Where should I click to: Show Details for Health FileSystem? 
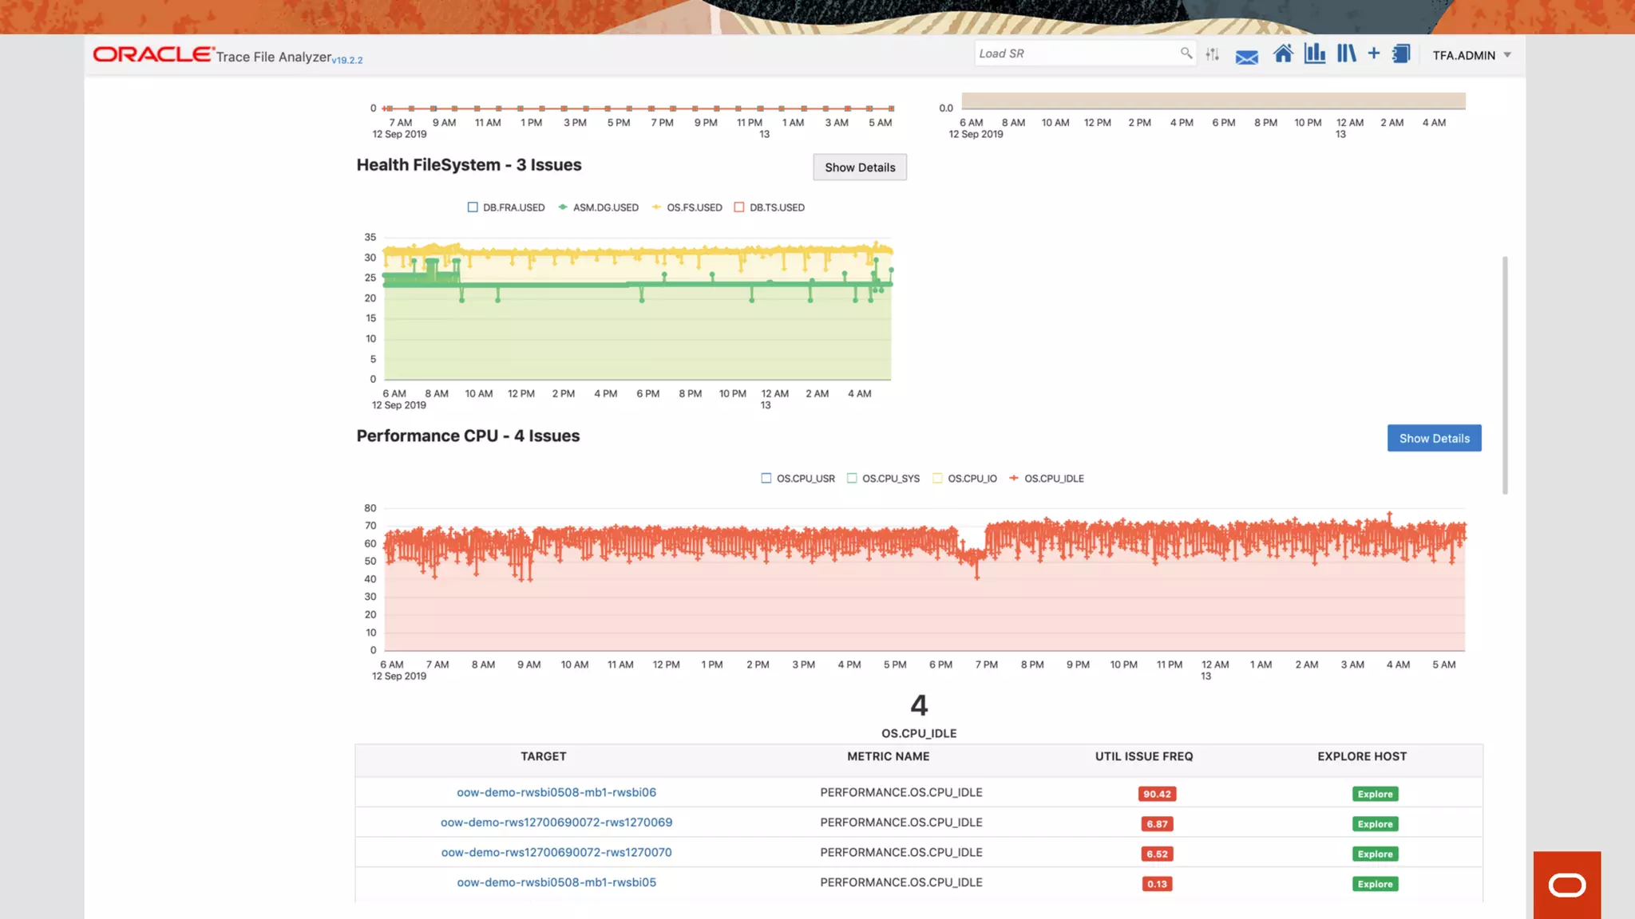(x=860, y=168)
